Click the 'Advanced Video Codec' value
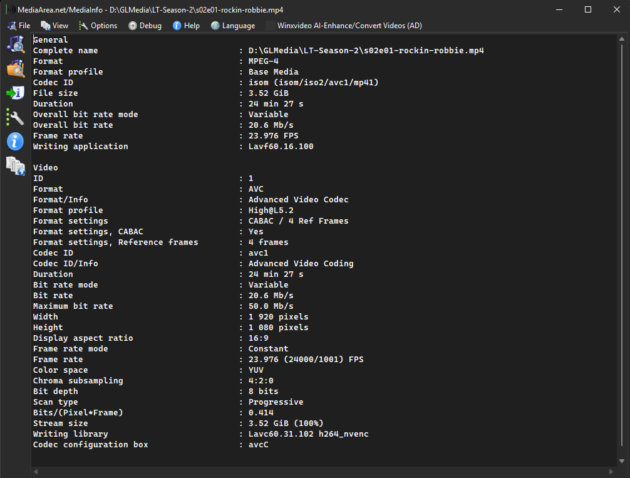 tap(299, 200)
